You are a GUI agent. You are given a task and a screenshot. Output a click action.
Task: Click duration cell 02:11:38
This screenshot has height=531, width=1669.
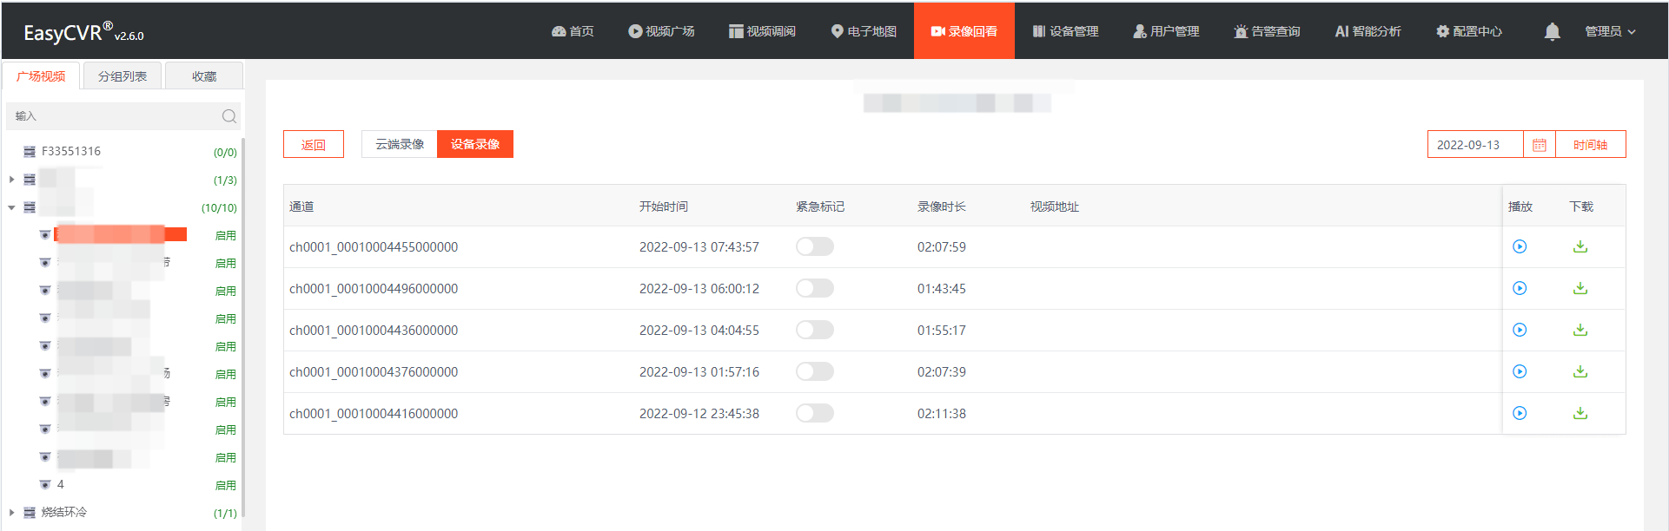tap(942, 413)
